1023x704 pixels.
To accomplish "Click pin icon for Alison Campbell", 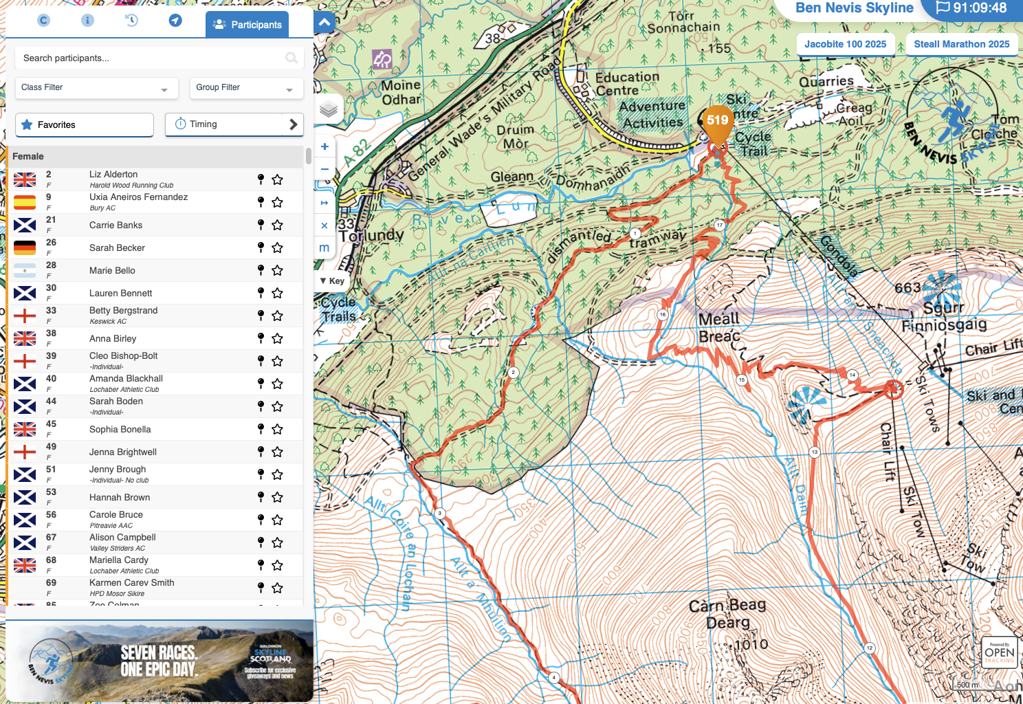I will [x=261, y=542].
